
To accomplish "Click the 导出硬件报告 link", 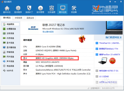I will pyautogui.click(x=48, y=32).
